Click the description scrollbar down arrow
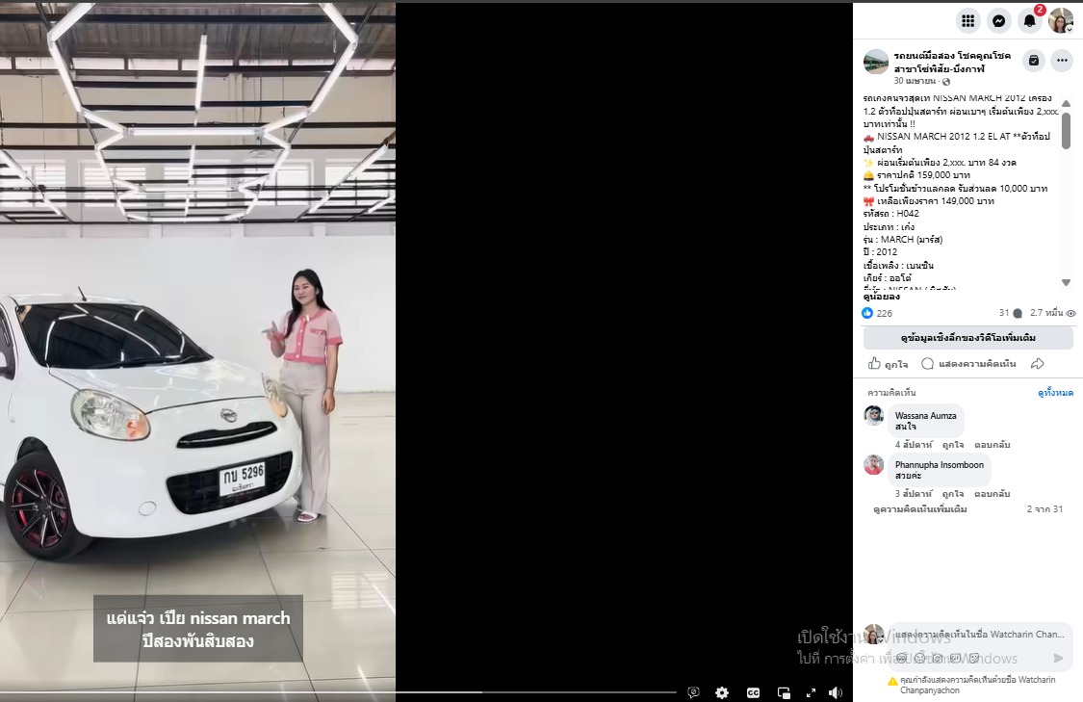 [1066, 282]
